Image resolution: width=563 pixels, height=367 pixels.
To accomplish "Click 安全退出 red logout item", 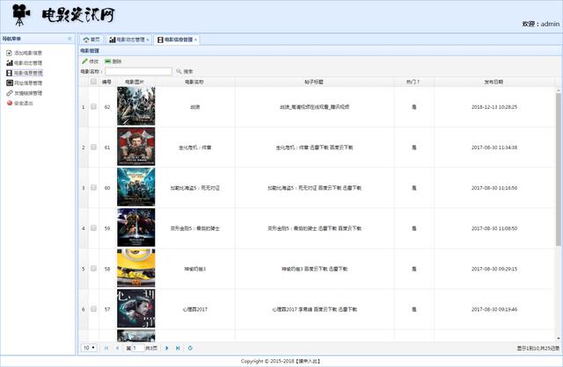I will 19,103.
